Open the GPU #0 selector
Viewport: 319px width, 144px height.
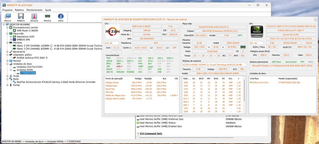point(256,43)
